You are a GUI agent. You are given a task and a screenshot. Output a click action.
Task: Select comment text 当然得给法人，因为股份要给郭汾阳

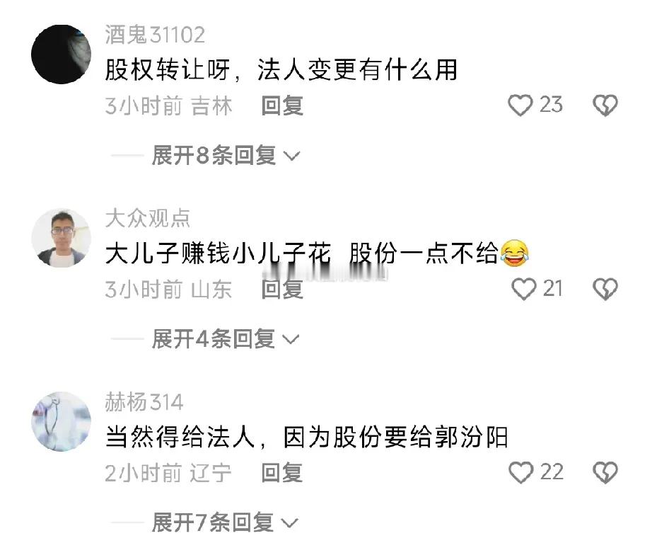[x=307, y=437]
